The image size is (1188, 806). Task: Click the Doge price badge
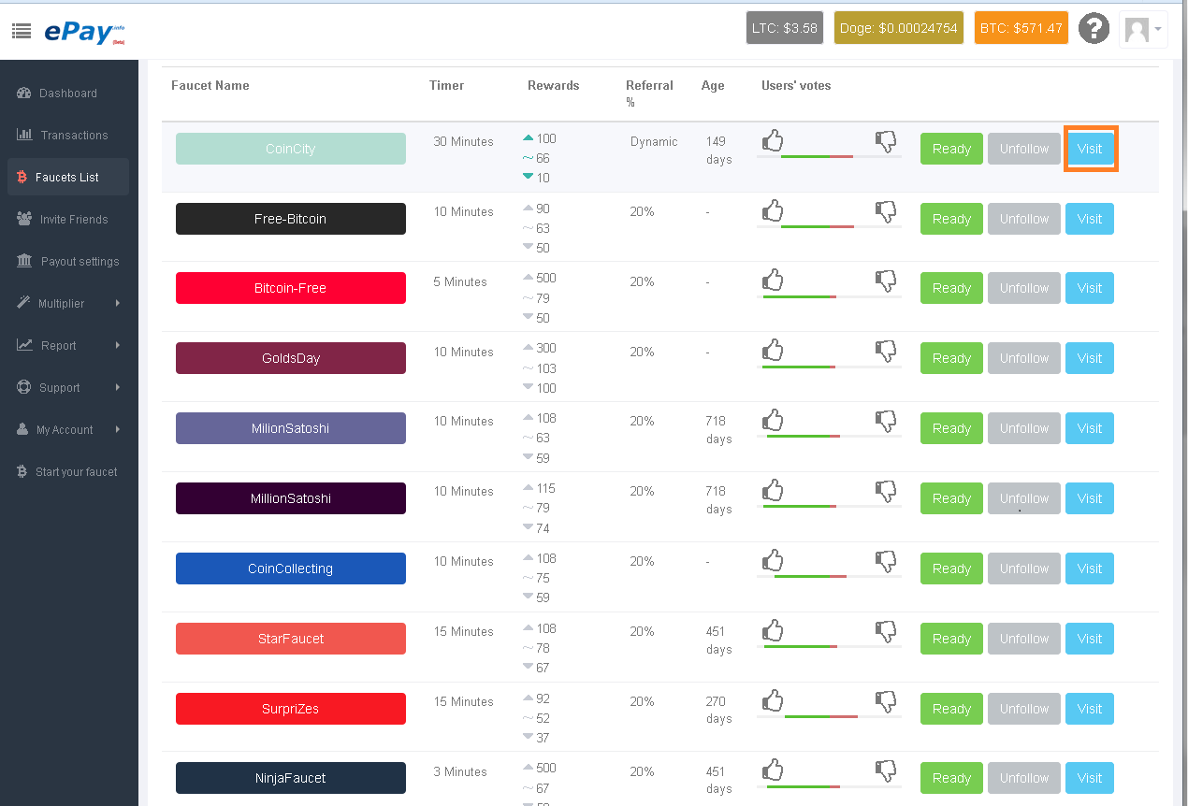pos(898,28)
